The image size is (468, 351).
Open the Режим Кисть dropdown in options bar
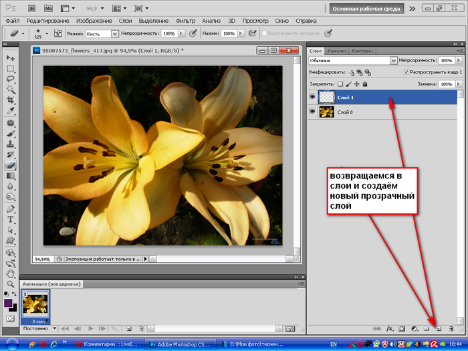(103, 33)
